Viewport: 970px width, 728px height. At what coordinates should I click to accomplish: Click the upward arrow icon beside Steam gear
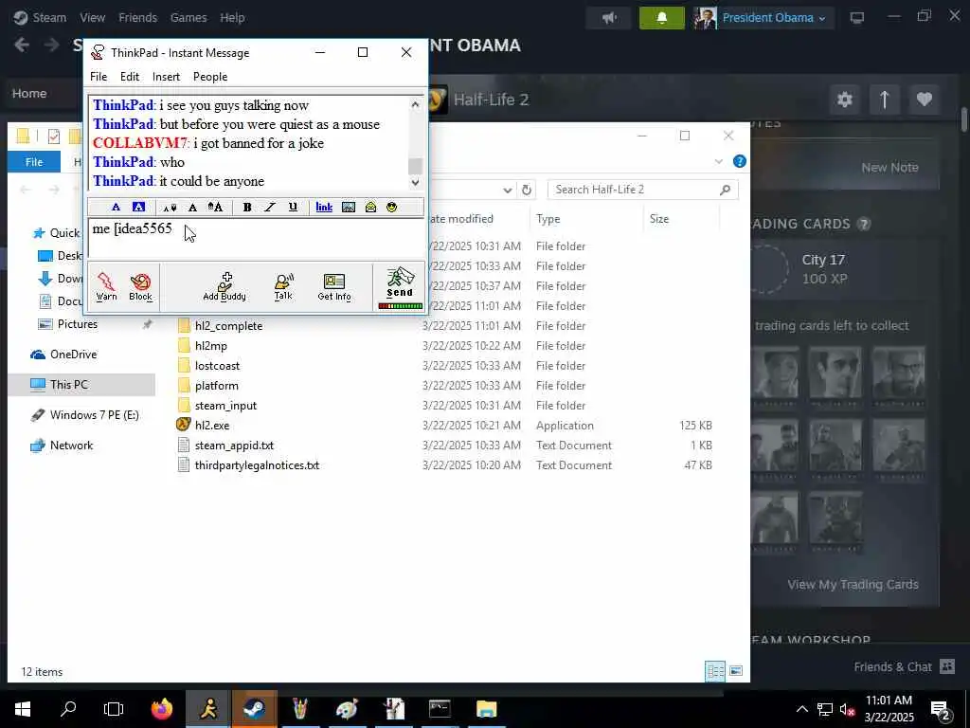884,99
